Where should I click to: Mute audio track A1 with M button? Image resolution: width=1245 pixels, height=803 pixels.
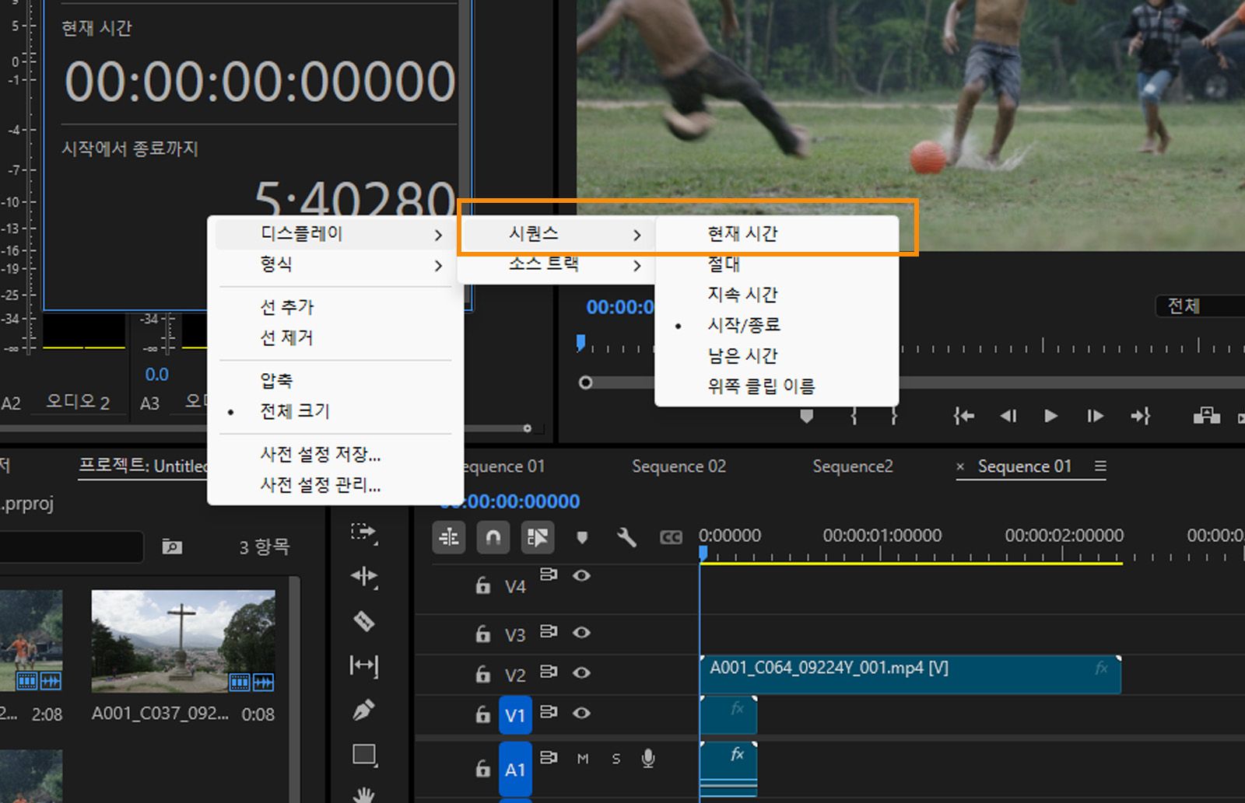pos(583,759)
